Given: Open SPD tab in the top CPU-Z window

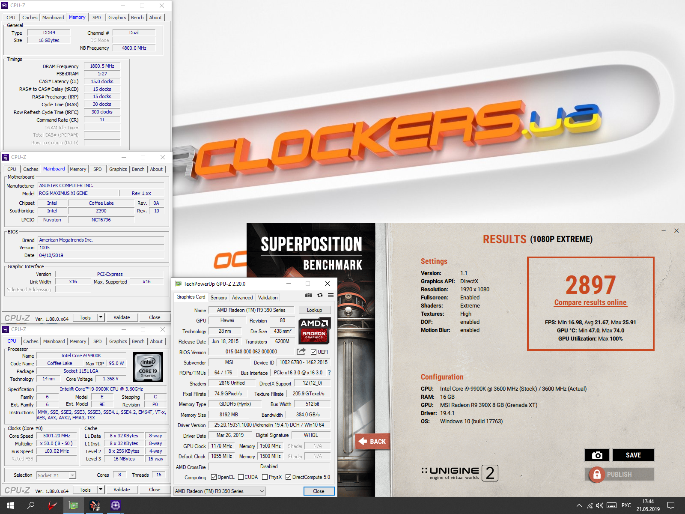Looking at the screenshot, I should coord(97,18).
